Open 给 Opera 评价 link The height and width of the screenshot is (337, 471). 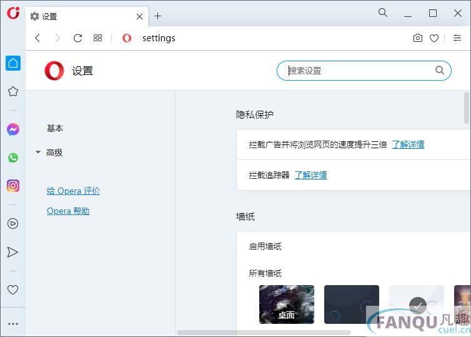coord(73,191)
